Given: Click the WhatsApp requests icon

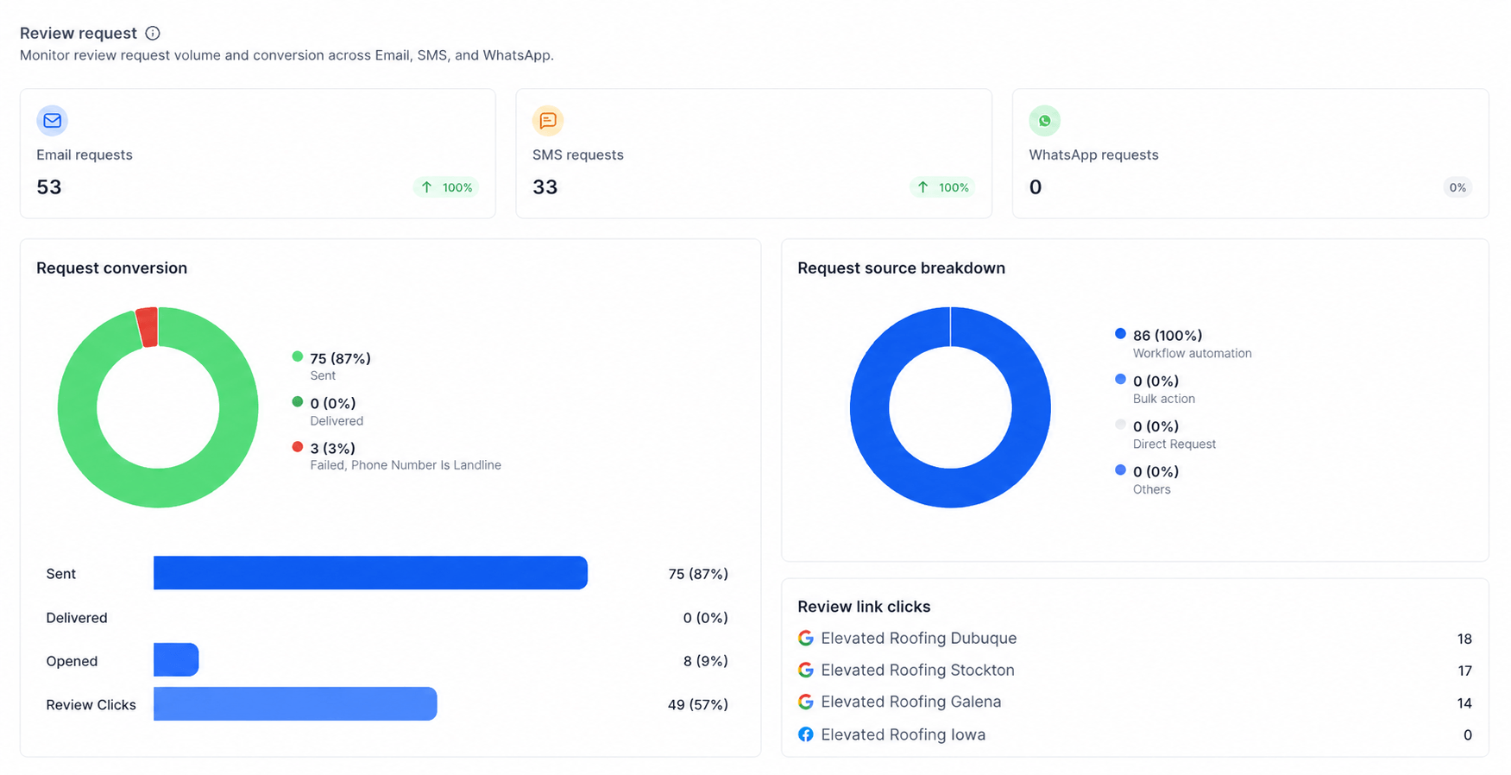Looking at the screenshot, I should [1044, 121].
